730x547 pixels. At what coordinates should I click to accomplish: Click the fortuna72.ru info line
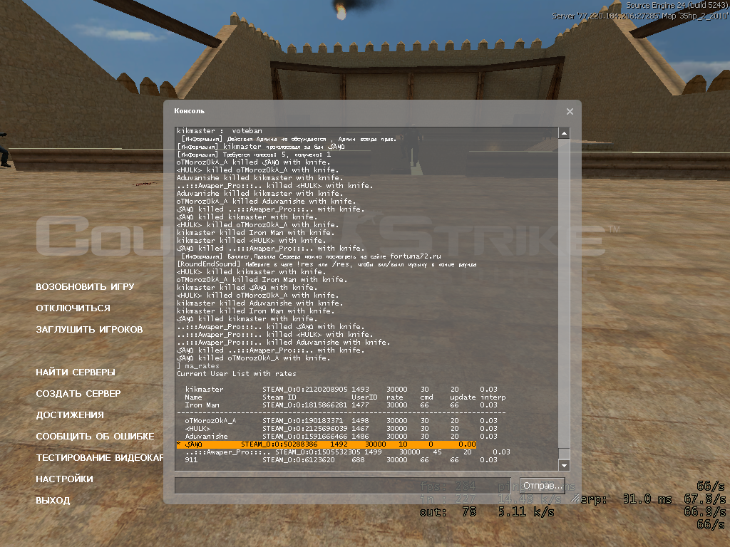[x=311, y=256]
